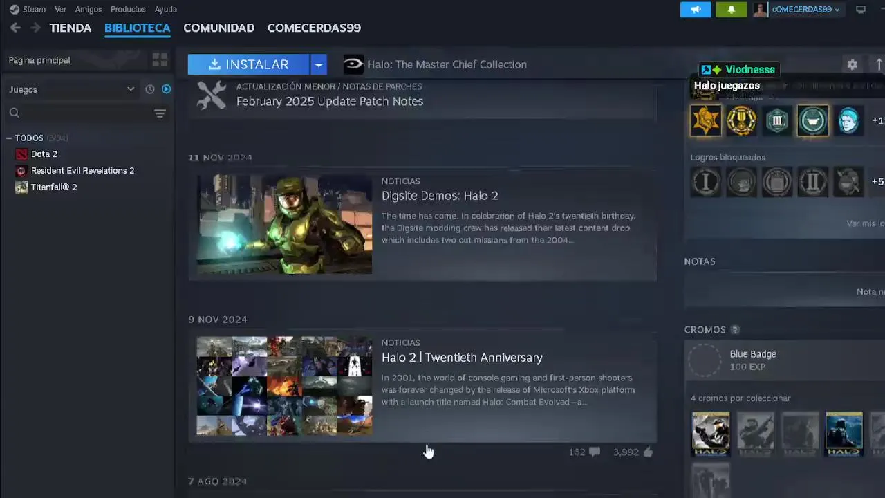Open the Productos menu
This screenshot has height=498, width=885.
point(128,9)
